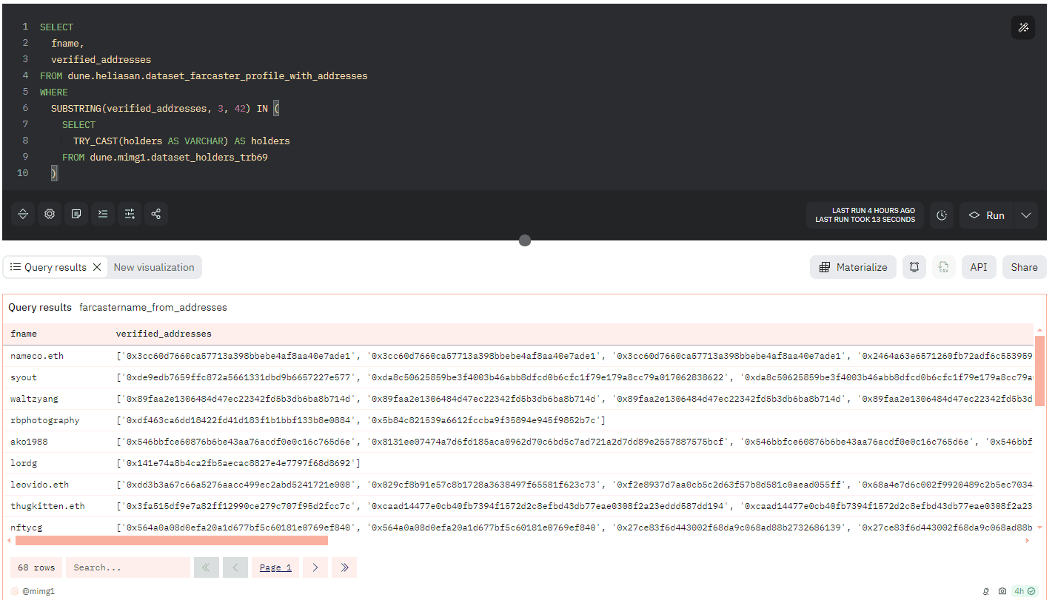Viewport: 1055px width, 600px height.
Task: Click the FROM dune.heliasan table name line
Action: click(204, 75)
